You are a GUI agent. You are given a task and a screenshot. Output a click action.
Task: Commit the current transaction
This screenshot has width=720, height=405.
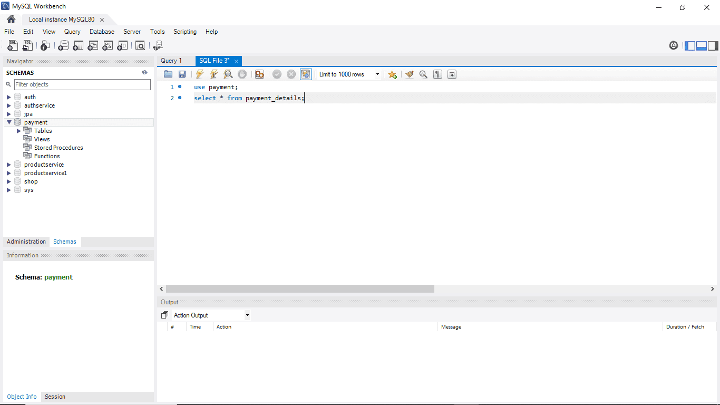[277, 74]
